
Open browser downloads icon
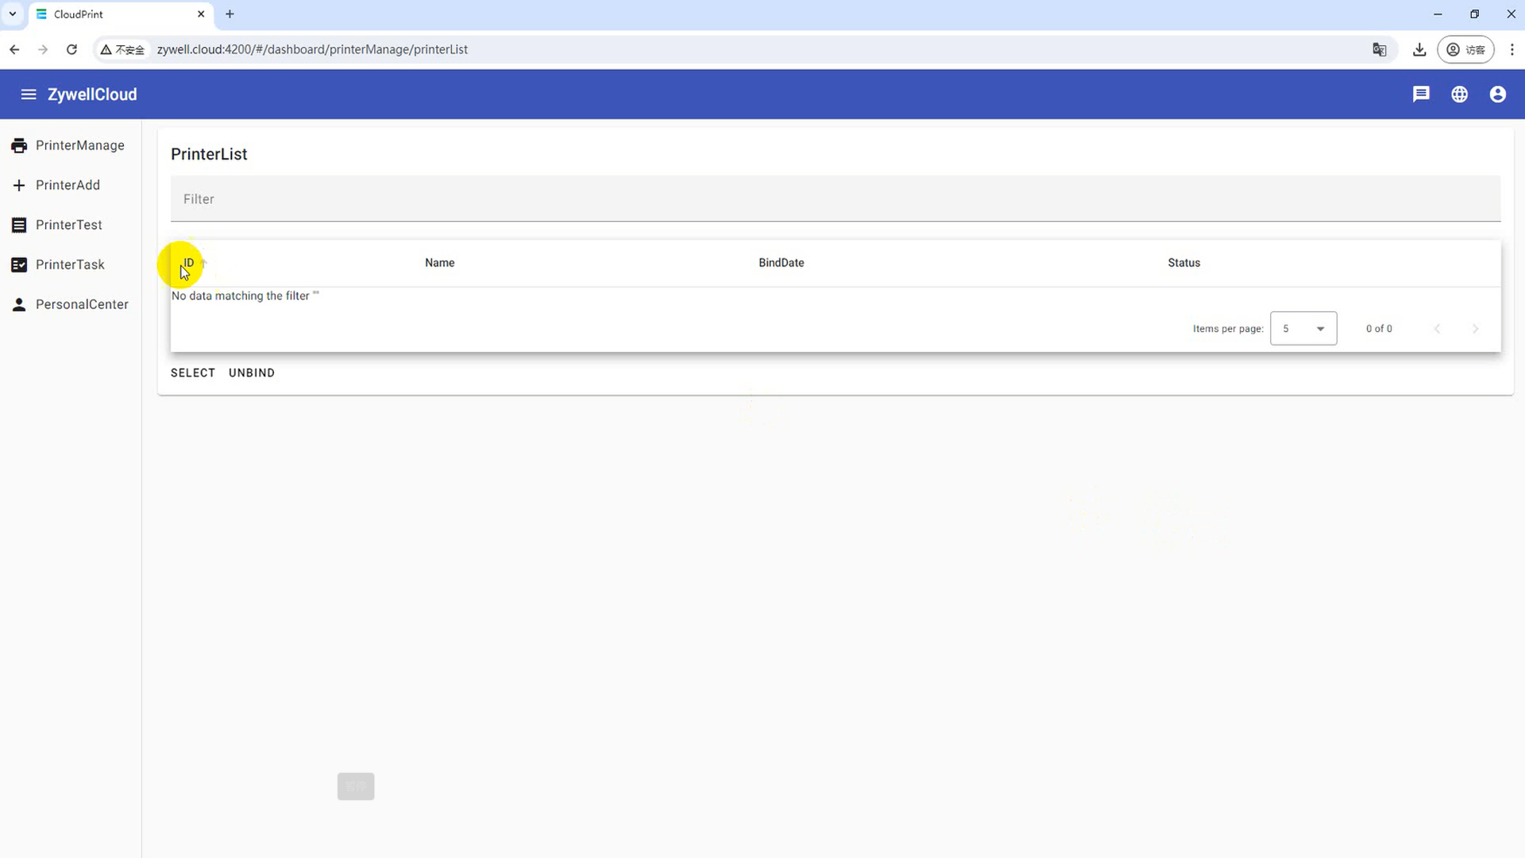tap(1419, 49)
